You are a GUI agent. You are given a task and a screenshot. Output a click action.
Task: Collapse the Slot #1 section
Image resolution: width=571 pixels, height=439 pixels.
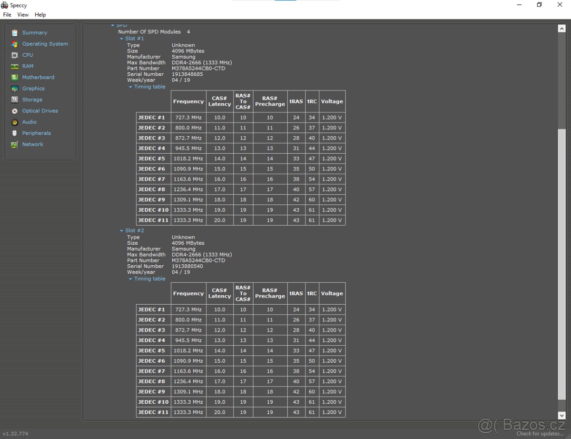(x=122, y=39)
